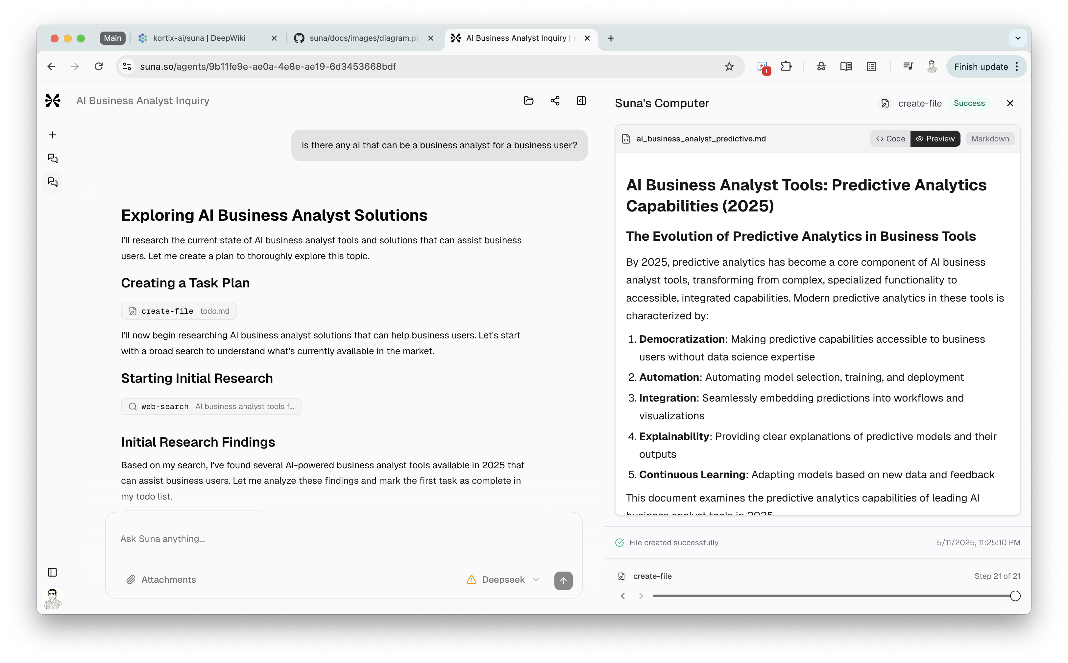Open the tab search dropdown chevron
This screenshot has height=663, width=1068.
[1018, 38]
